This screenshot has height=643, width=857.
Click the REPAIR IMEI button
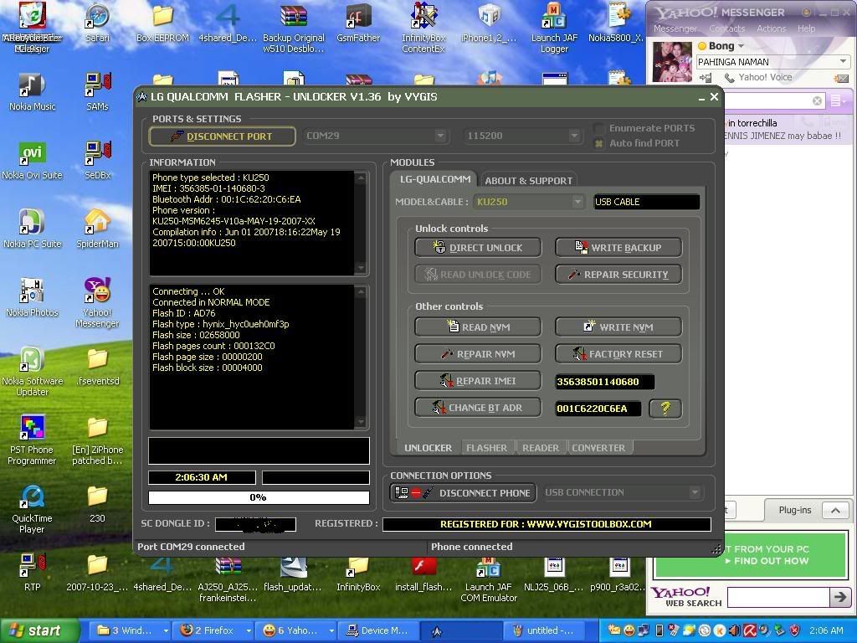478,381
